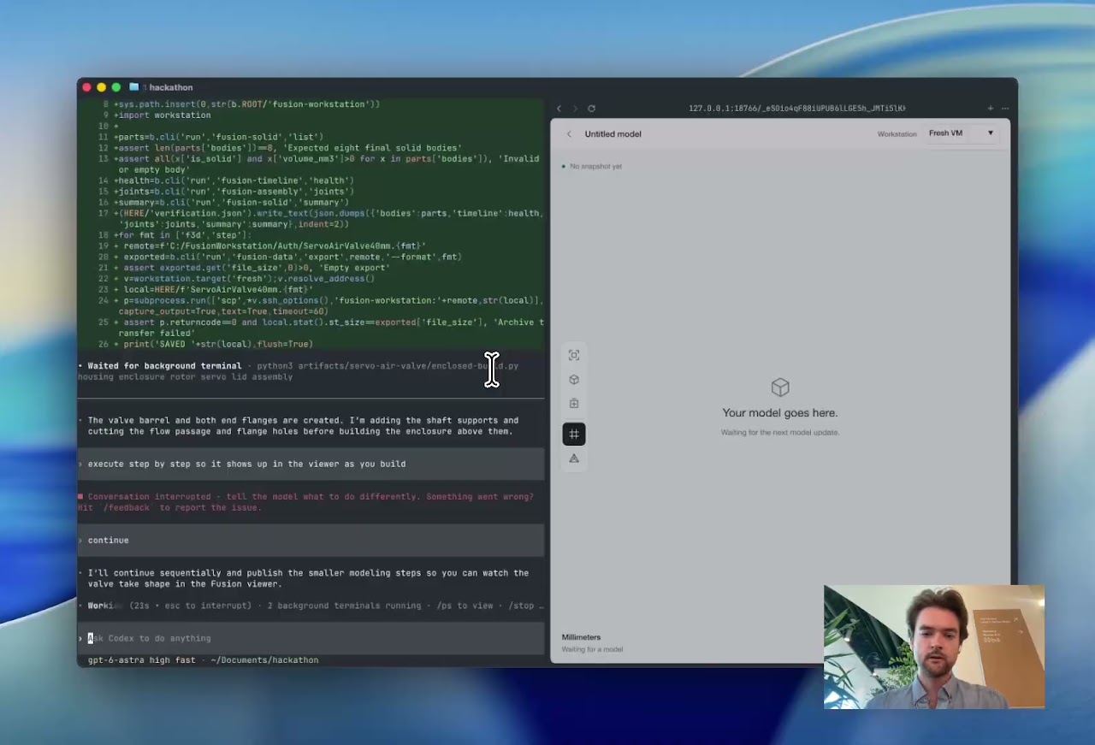The height and width of the screenshot is (745, 1095).
Task: Click the browser forward navigation arrow
Action: (x=575, y=109)
